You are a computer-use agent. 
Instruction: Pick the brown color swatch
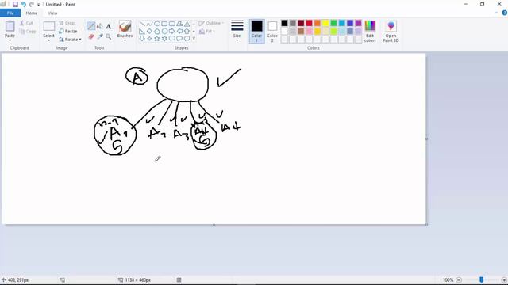coord(301,32)
